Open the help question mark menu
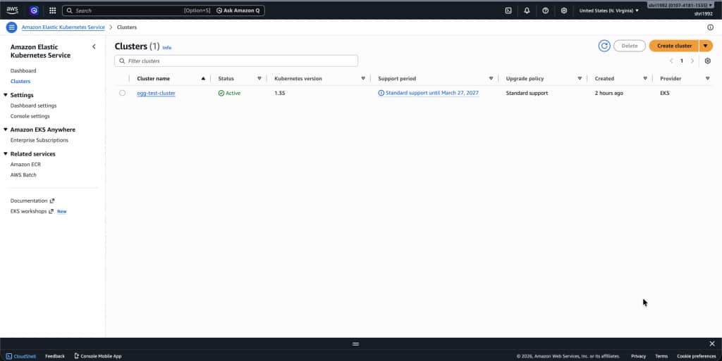The image size is (722, 361). 545,10
